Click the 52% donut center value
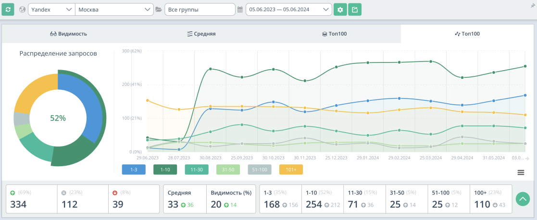The width and height of the screenshot is (537, 220). point(58,118)
